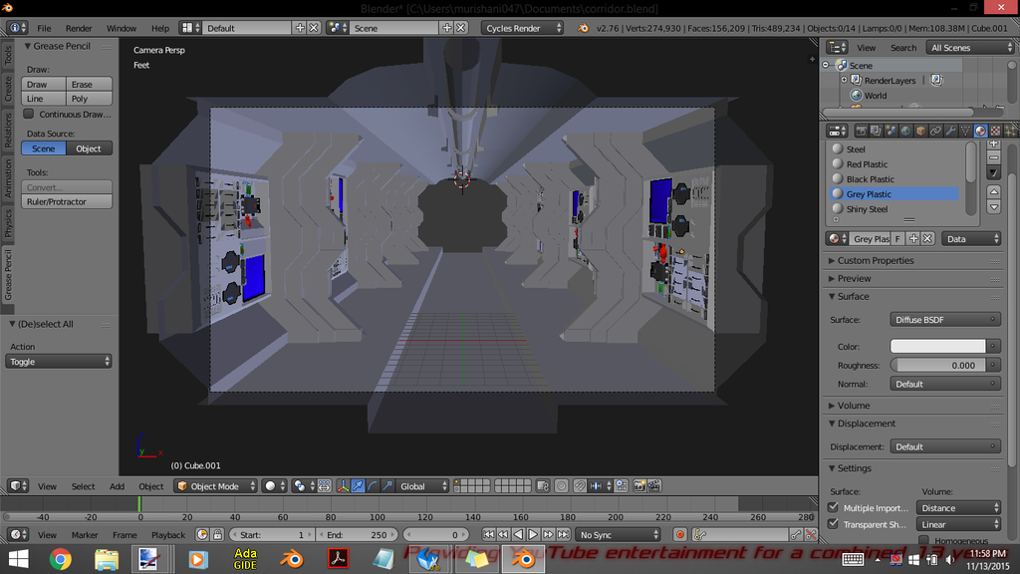This screenshot has height=574, width=1020.
Task: Open the Playback menu in timeline
Action: pos(167,535)
